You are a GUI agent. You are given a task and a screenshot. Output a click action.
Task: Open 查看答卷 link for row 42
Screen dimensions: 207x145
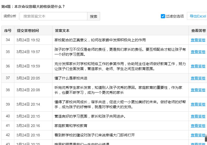pos(198,135)
